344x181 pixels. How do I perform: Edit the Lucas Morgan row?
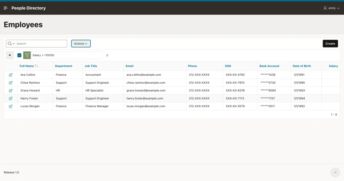pyautogui.click(x=10, y=106)
